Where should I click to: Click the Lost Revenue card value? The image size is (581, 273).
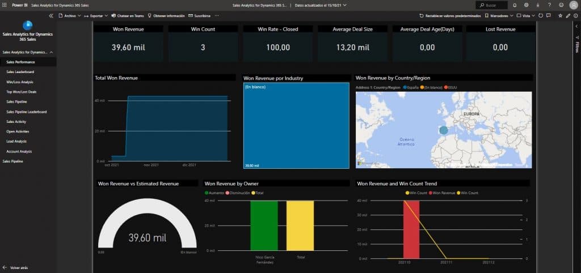click(500, 48)
